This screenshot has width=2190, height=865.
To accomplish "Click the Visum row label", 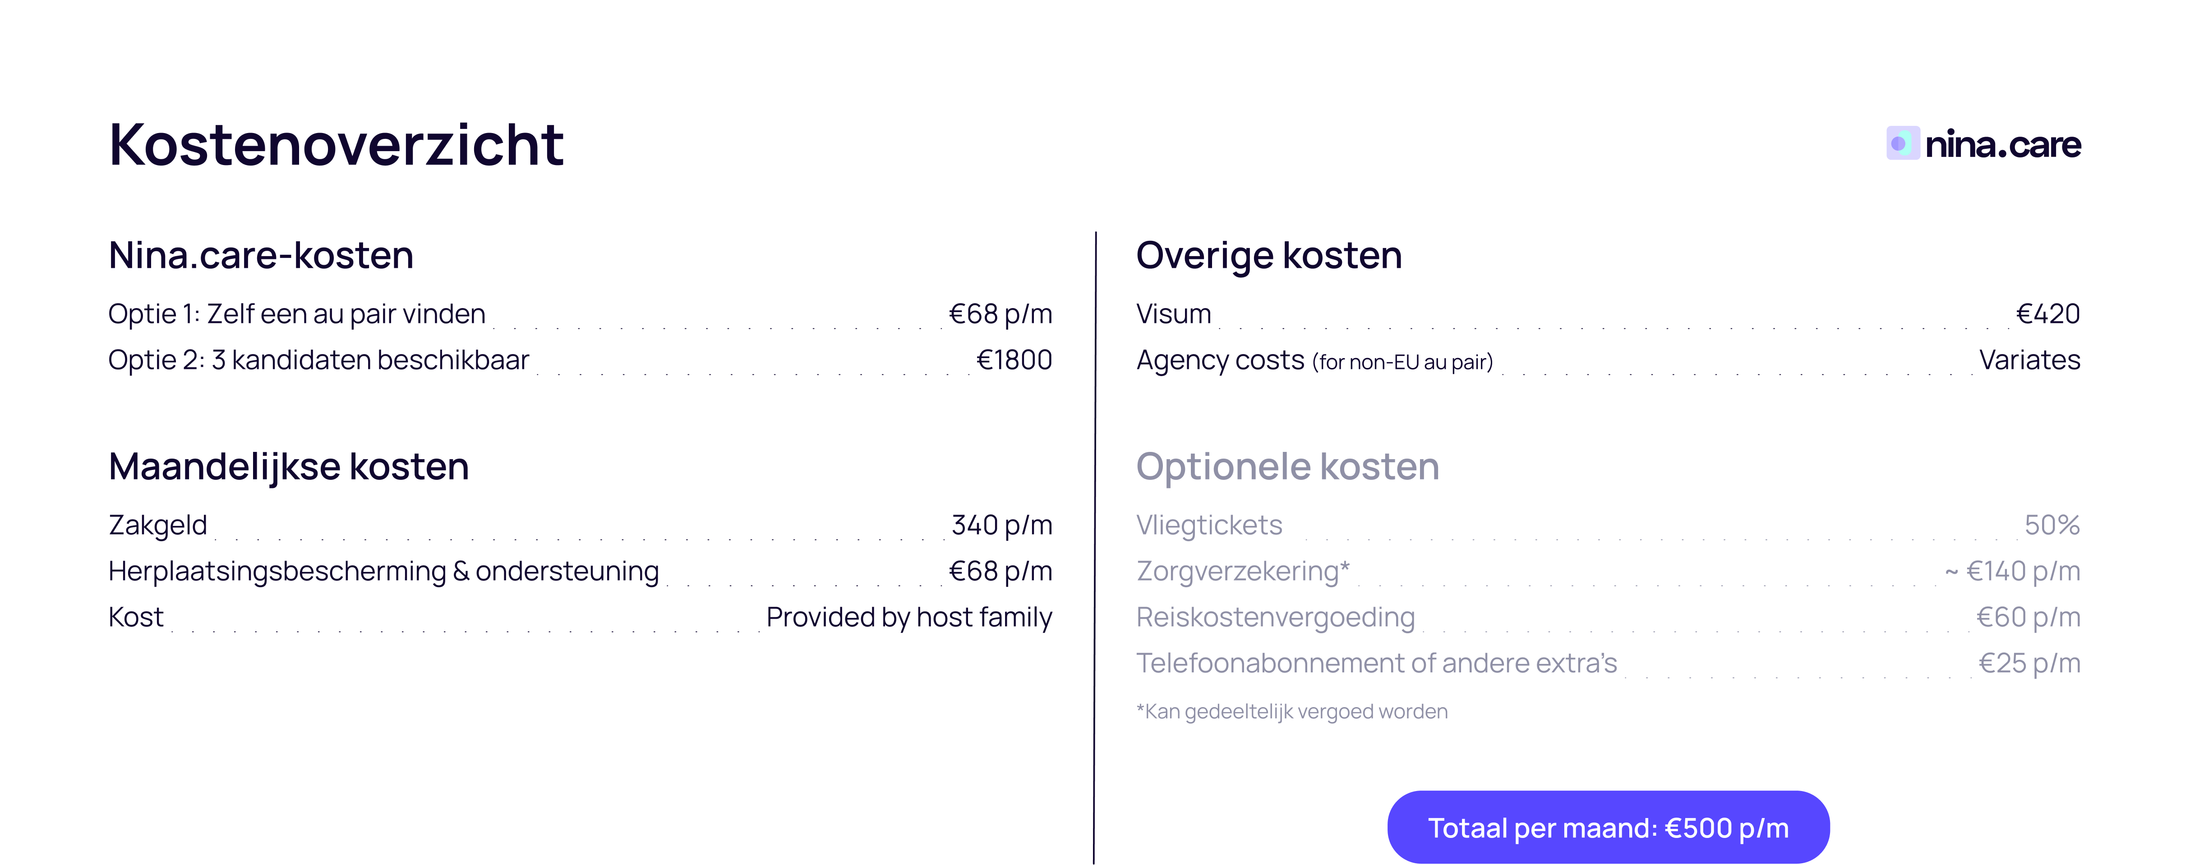I will pos(1173,314).
